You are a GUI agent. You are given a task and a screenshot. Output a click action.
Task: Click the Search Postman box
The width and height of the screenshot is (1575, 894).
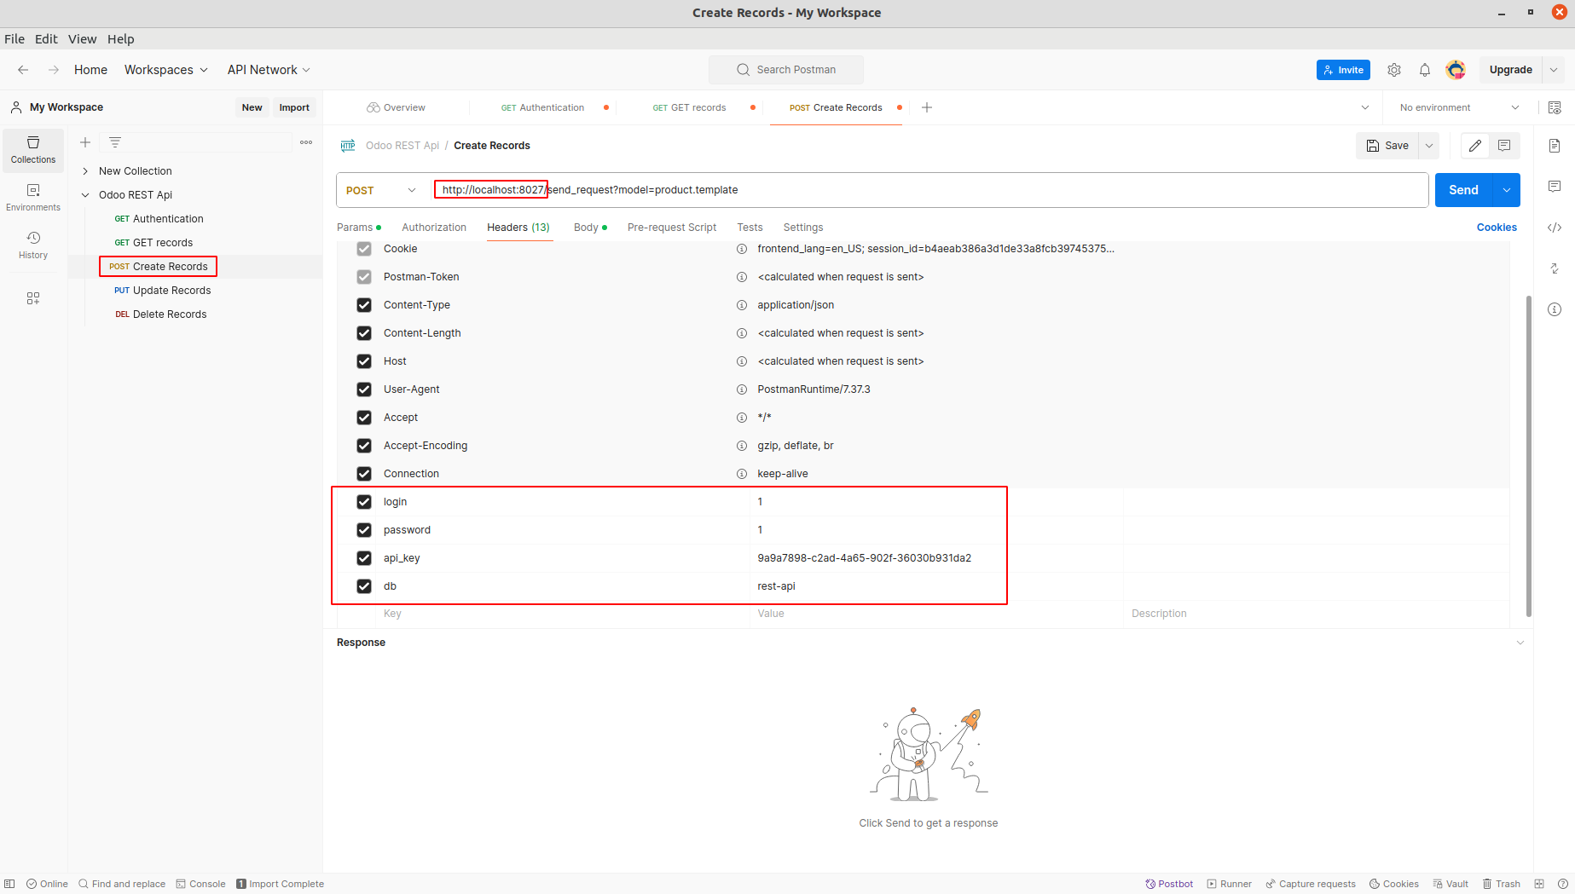point(786,70)
